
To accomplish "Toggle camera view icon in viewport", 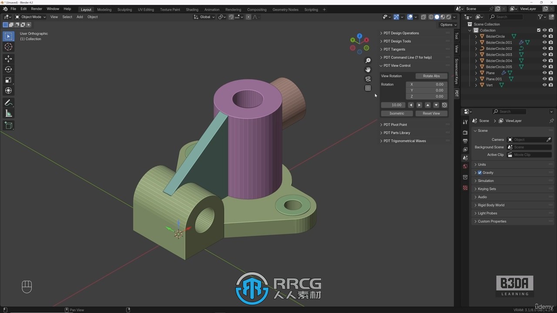I will 368,79.
